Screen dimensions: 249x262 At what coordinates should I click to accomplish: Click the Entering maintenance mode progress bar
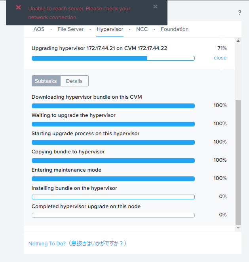(113, 179)
